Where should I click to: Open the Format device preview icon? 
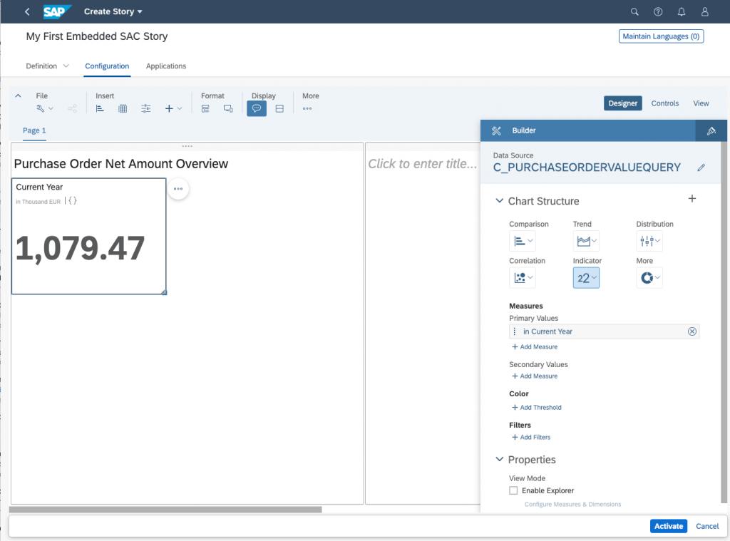click(x=228, y=108)
